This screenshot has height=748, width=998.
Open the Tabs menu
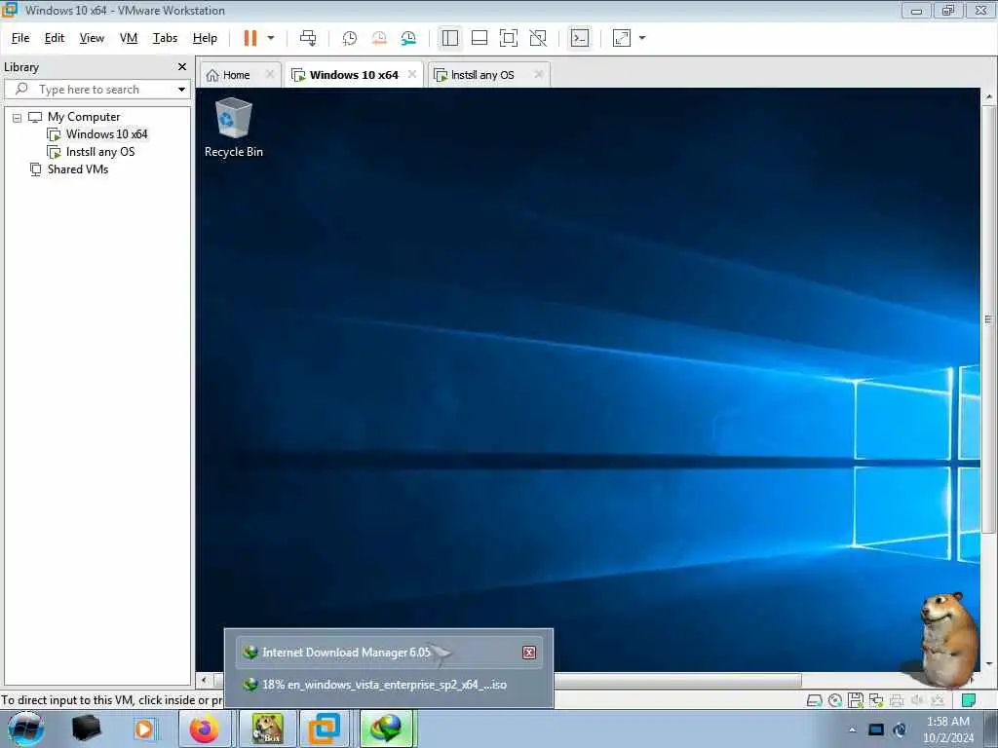click(x=165, y=38)
